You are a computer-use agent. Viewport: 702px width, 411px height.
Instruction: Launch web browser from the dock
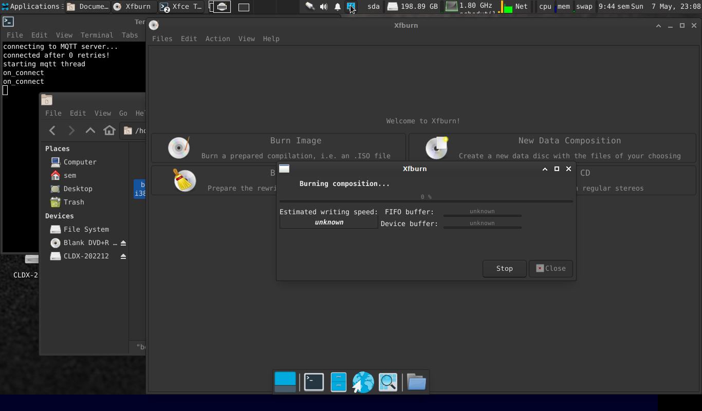(x=363, y=382)
